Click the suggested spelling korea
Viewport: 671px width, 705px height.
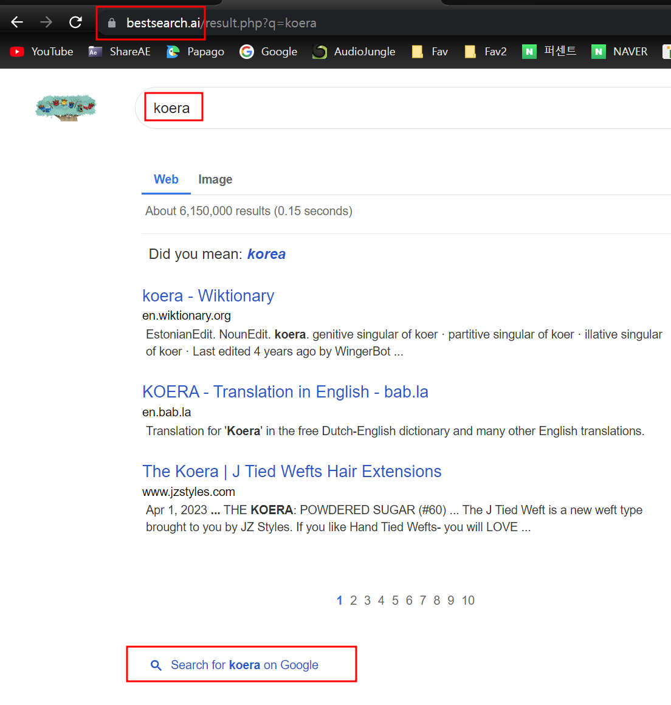[x=266, y=254]
